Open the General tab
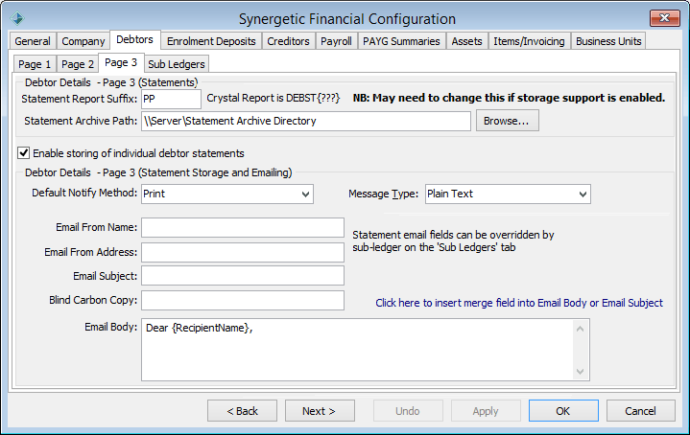 pos(33,41)
